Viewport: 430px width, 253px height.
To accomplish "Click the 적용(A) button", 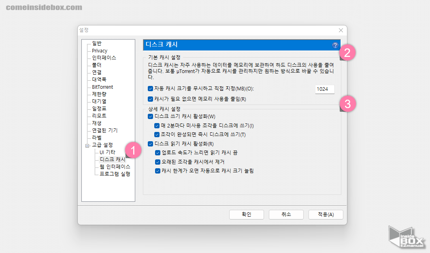I will click(x=326, y=215).
